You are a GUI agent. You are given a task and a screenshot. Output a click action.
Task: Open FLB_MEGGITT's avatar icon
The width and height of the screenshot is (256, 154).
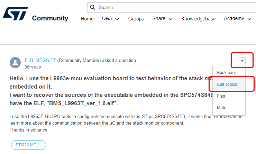[15, 63]
